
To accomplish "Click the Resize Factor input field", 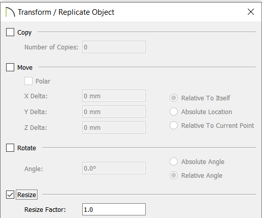I will click(114, 209).
